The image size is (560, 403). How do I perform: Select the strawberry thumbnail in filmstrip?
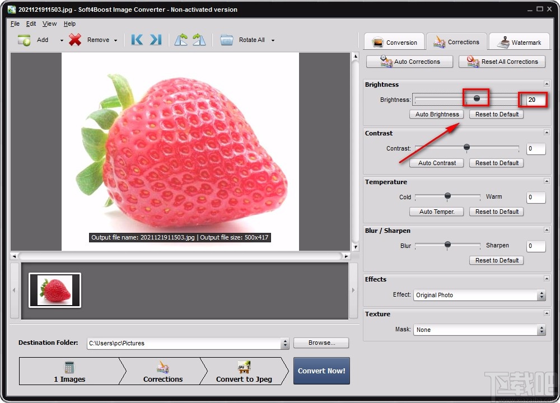point(55,290)
